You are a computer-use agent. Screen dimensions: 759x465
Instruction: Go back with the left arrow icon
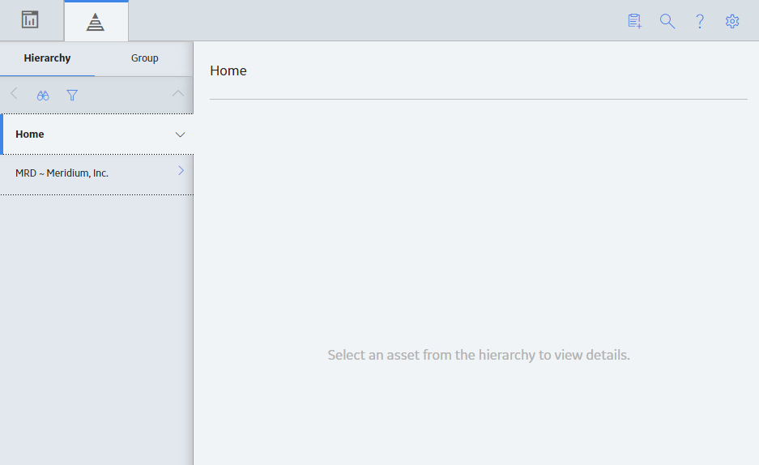(x=14, y=94)
